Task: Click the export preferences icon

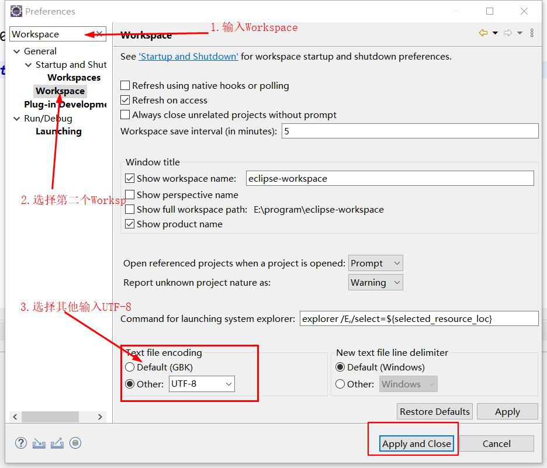Action: (x=57, y=443)
